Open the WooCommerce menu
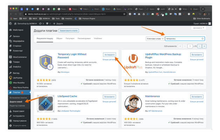Screen dimensions: 220x140 pos(20,57)
